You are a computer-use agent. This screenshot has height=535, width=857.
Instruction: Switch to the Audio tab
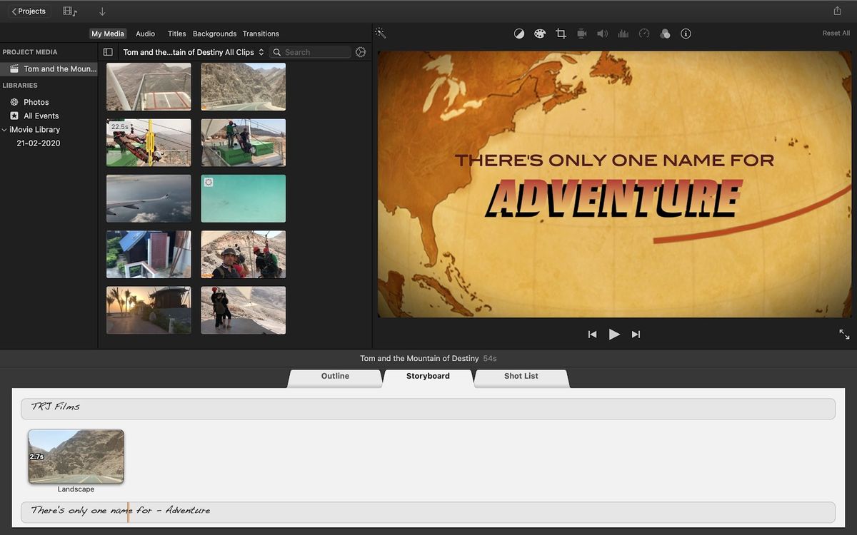tap(145, 34)
